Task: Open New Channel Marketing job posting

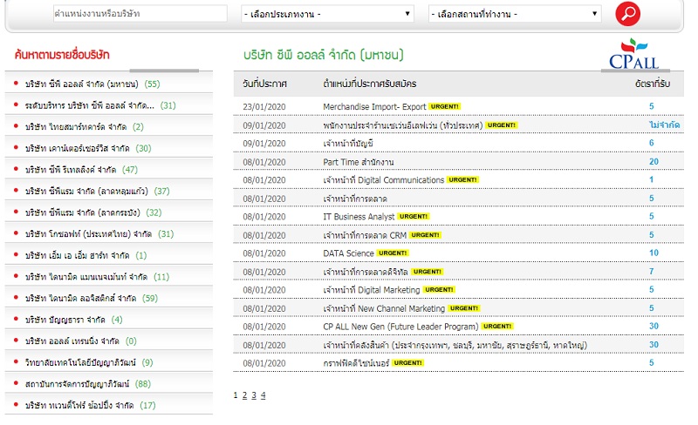Action: pos(384,308)
